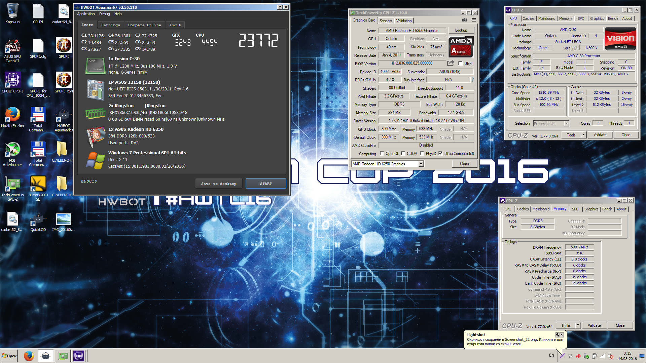Screen dimensions: 646x363
Task: Click Validate button in bottom CPU-Z
Action: 594,325
